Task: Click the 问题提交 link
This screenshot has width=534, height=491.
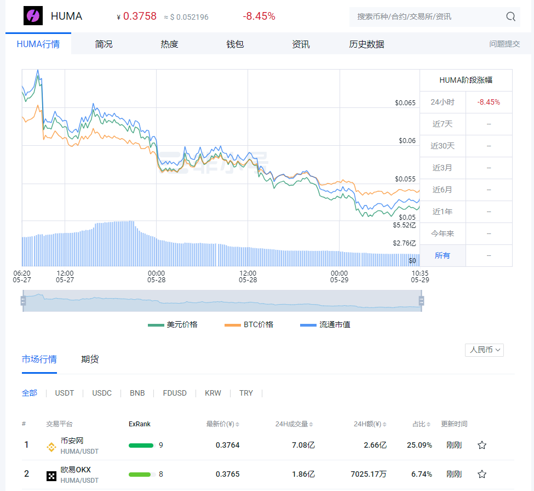Action: pos(504,44)
